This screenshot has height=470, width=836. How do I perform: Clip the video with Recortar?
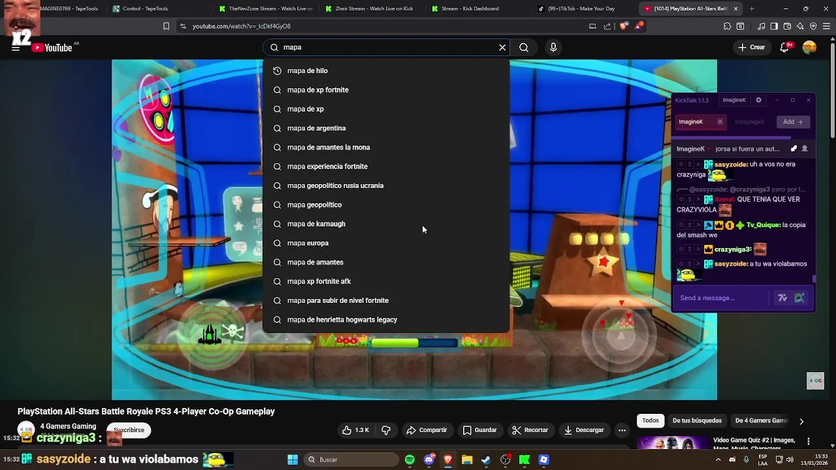[530, 430]
